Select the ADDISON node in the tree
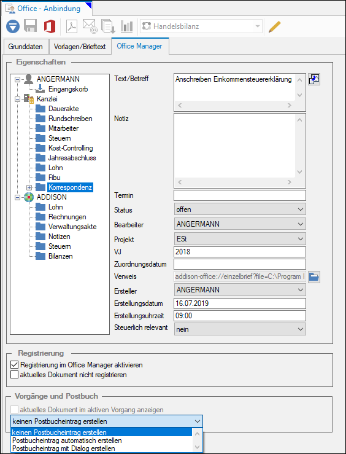This screenshot has height=454, width=346. [x=52, y=197]
